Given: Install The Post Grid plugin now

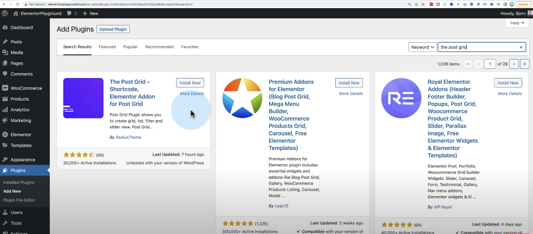Looking at the screenshot, I should 190,83.
